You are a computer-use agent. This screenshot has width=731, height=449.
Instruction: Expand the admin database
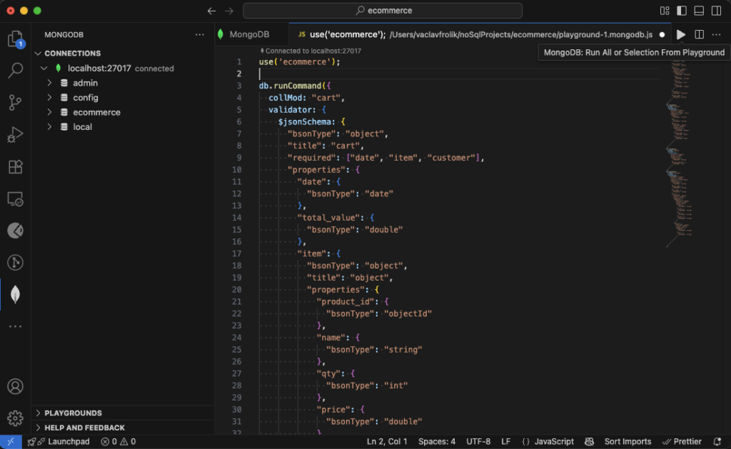(x=49, y=83)
